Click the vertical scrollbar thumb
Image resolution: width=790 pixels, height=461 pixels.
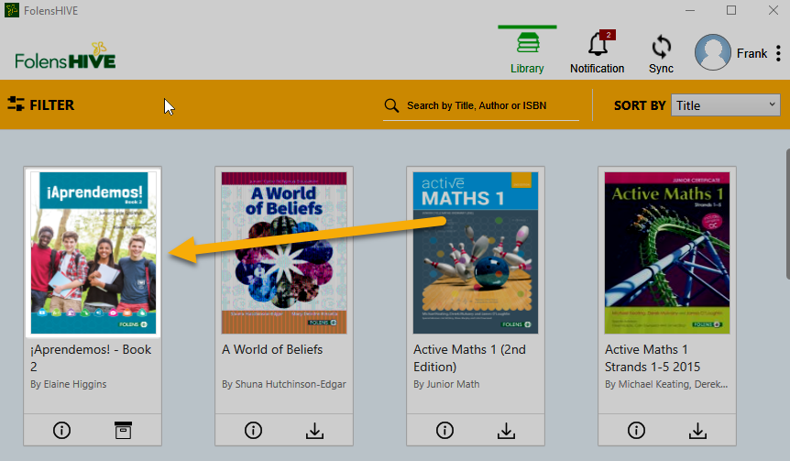click(787, 214)
